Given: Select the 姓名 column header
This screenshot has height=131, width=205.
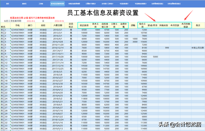Looking at the screenshot, I should (x=5, y=25).
